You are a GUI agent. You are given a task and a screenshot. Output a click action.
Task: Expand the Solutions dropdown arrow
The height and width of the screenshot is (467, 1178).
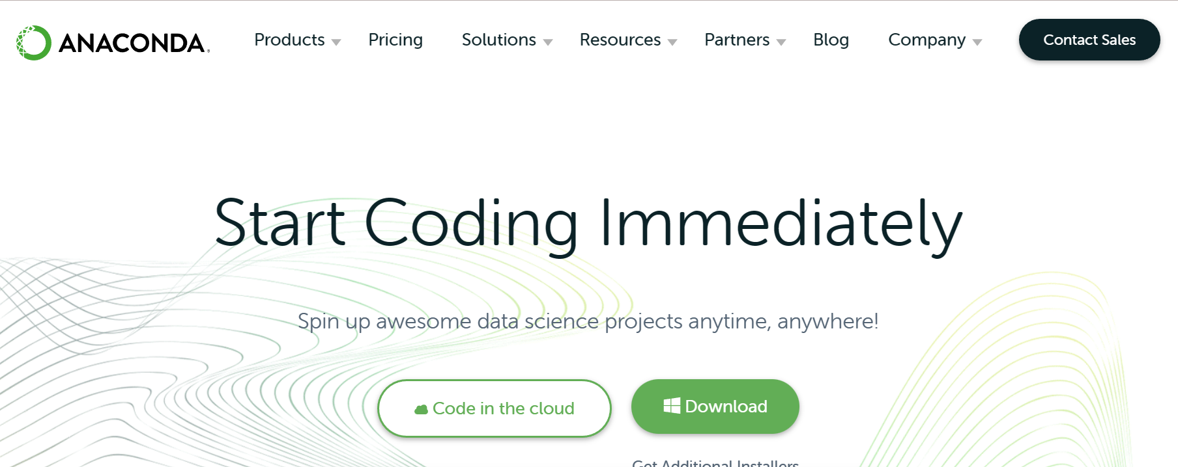[548, 42]
